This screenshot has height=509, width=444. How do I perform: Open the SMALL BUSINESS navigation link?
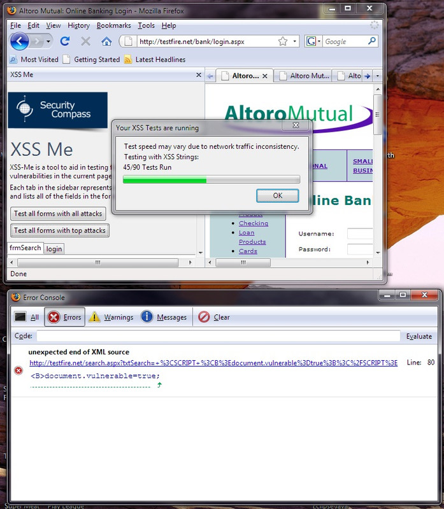[x=362, y=165]
